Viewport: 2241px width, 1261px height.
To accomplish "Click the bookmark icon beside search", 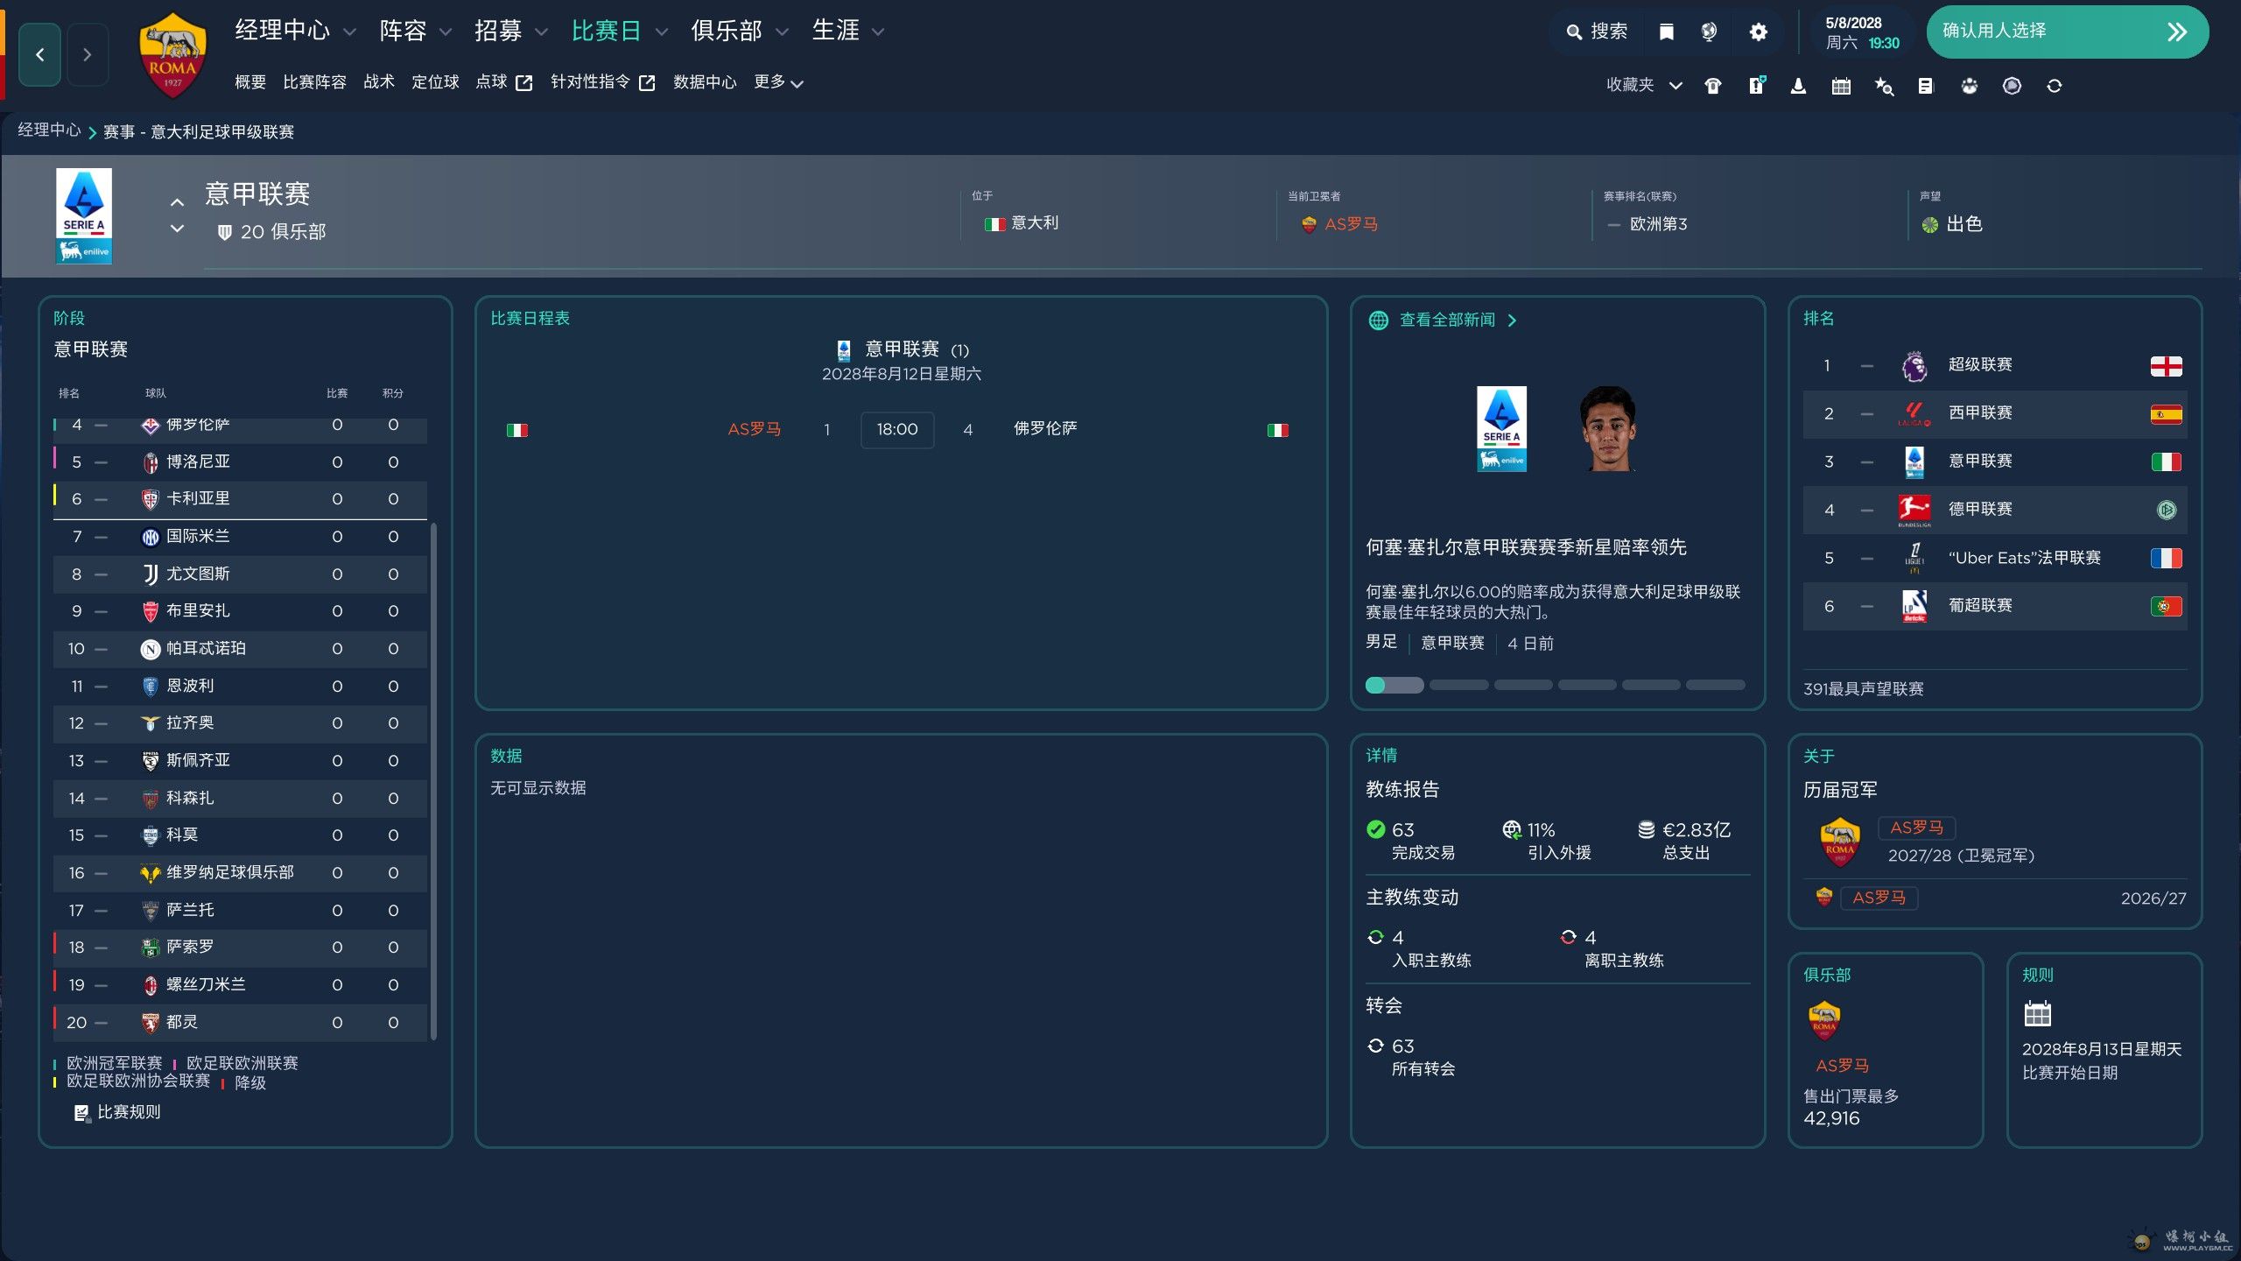I will click(x=1667, y=32).
